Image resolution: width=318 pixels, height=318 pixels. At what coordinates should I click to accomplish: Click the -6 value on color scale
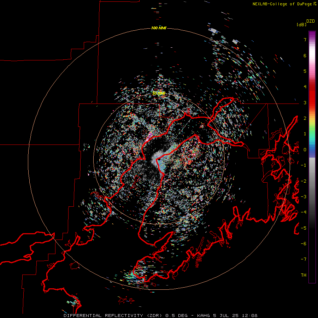pyautogui.click(x=304, y=244)
